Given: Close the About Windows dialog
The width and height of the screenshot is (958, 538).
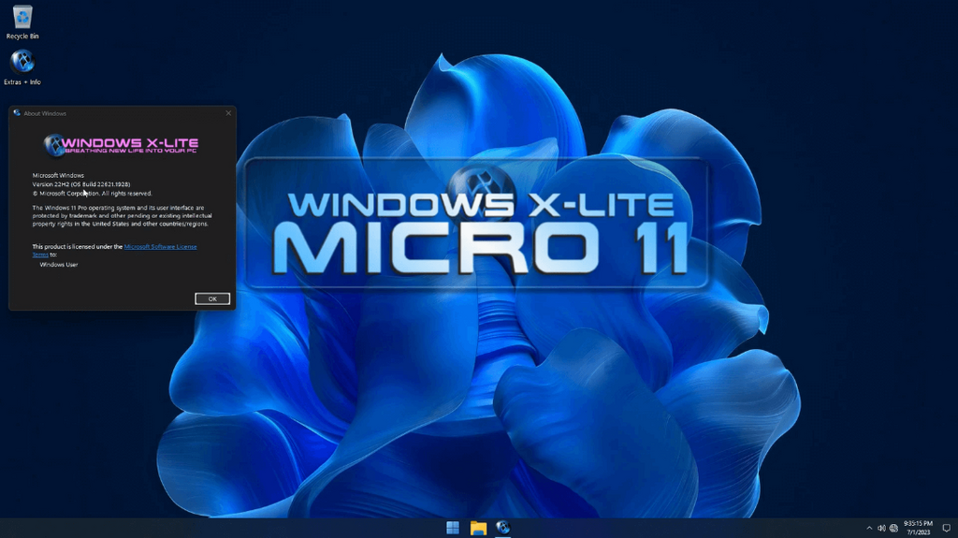Looking at the screenshot, I should tap(228, 113).
